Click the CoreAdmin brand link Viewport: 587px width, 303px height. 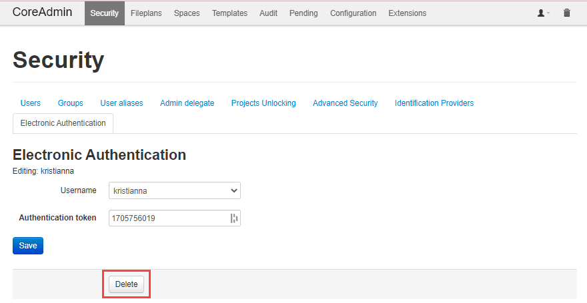click(x=42, y=13)
